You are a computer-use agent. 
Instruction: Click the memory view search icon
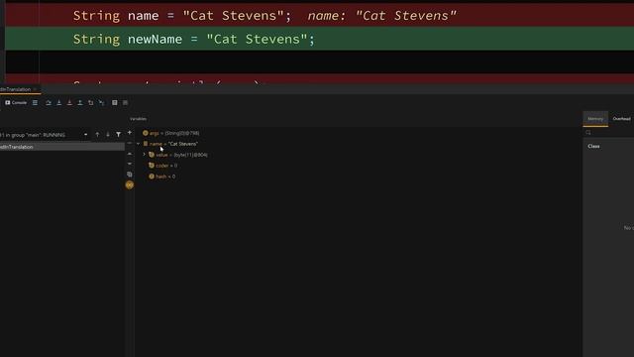click(x=588, y=132)
